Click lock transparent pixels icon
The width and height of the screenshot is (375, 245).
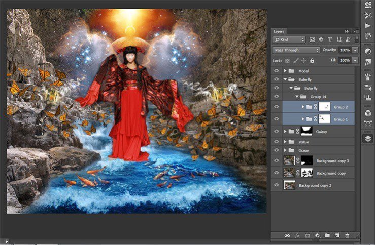pos(287,61)
